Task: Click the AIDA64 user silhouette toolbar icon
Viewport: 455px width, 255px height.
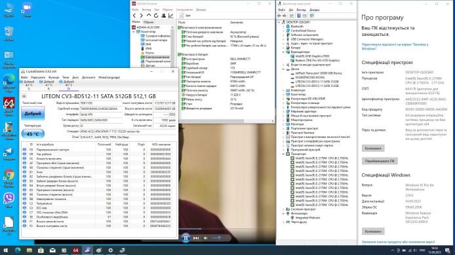Action: [x=164, y=16]
